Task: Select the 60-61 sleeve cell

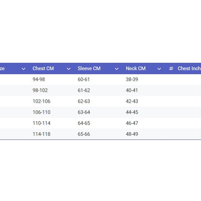Action: [x=84, y=79]
